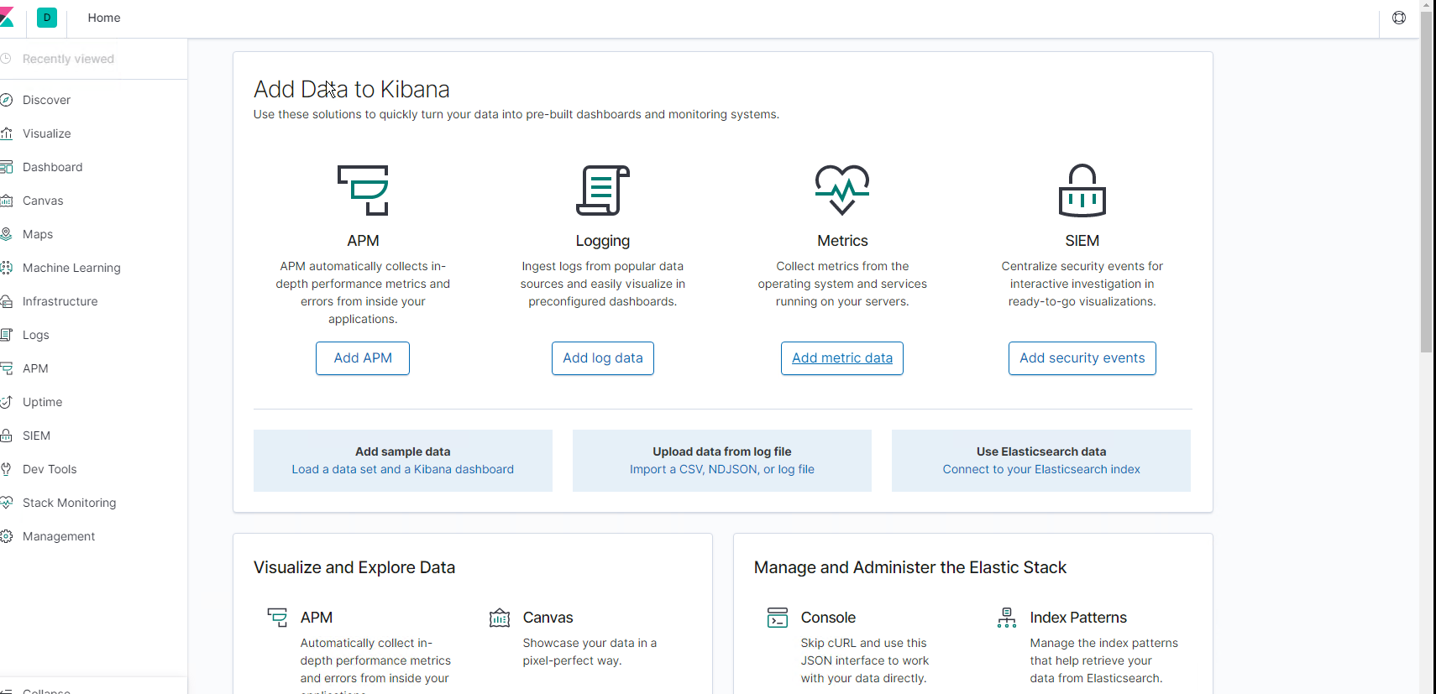Screen dimensions: 1436x694
Task: Go to Visualize in the sidebar
Action: (46, 133)
